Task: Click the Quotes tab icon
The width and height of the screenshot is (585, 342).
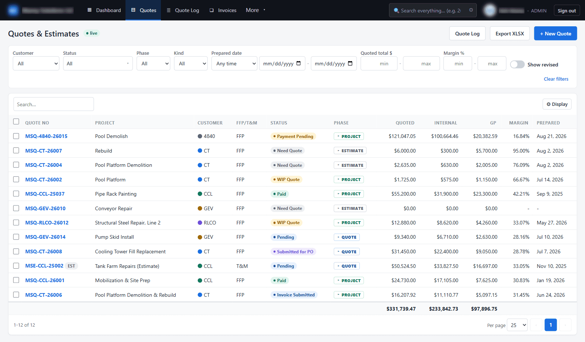Action: 133,10
